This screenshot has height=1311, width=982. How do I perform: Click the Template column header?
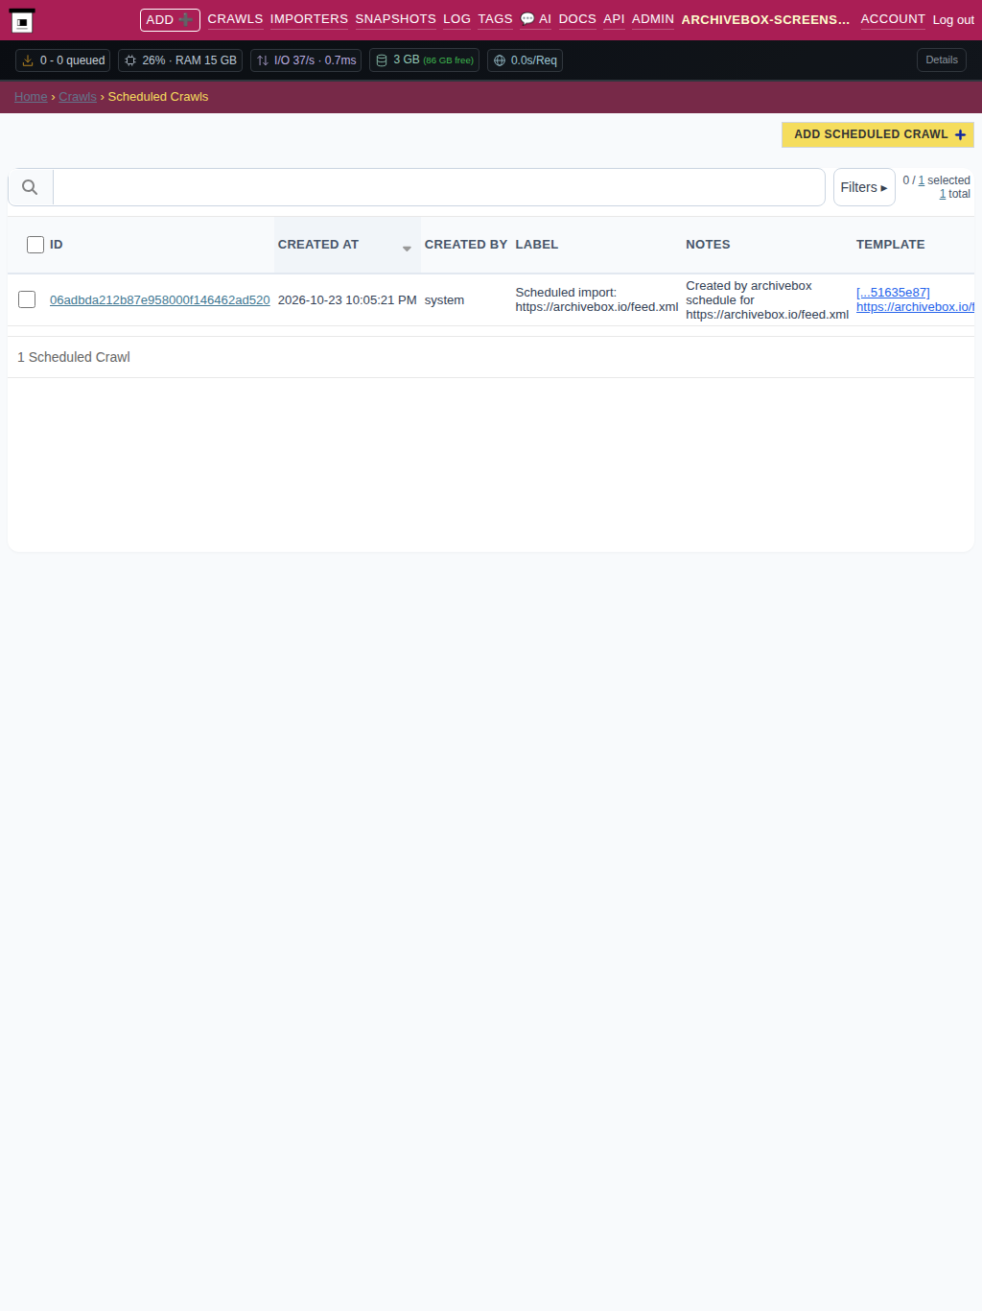click(891, 245)
